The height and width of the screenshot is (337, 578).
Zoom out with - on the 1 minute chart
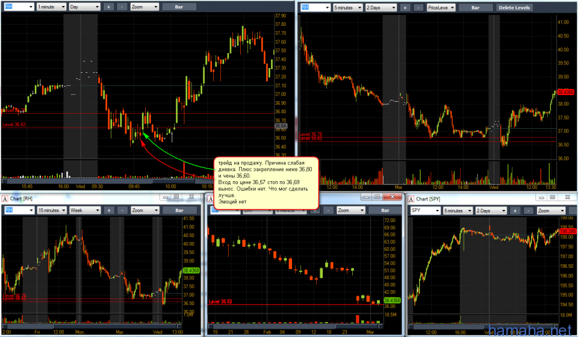[x=122, y=7]
